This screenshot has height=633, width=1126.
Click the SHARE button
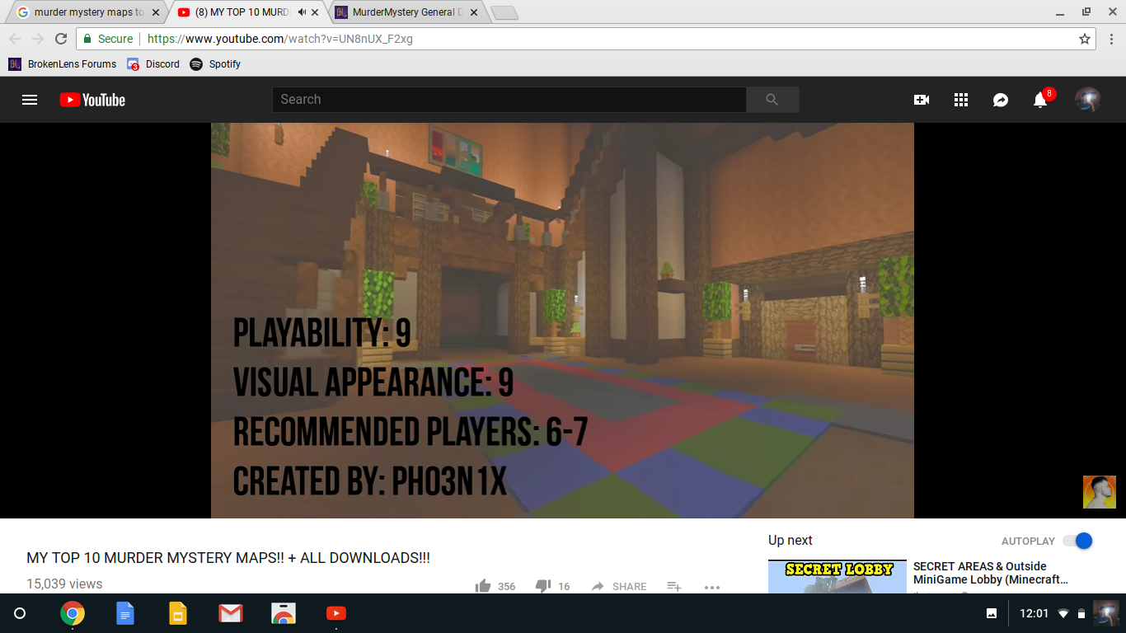619,586
